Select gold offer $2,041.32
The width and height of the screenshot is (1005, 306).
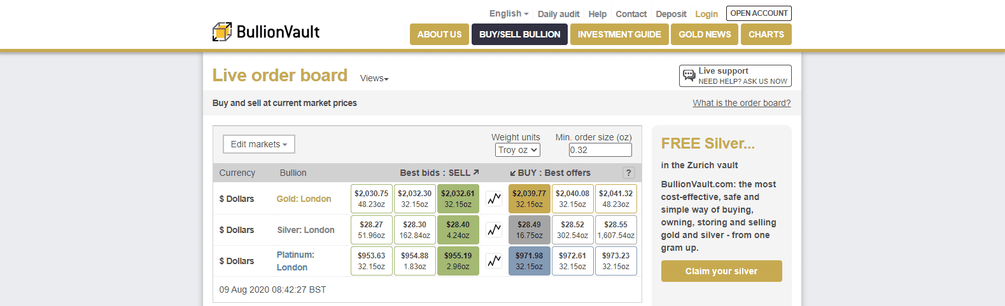click(x=616, y=199)
